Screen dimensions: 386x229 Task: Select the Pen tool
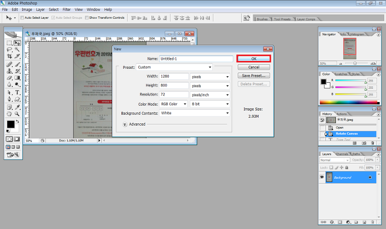point(10,99)
